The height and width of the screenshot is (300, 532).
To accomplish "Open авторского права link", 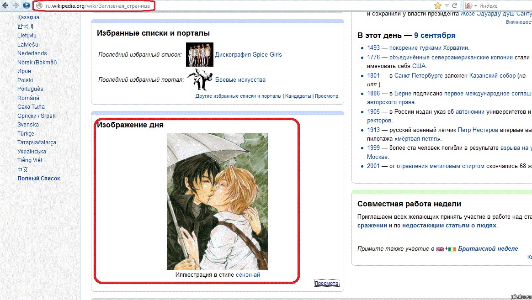I will pyautogui.click(x=390, y=102).
